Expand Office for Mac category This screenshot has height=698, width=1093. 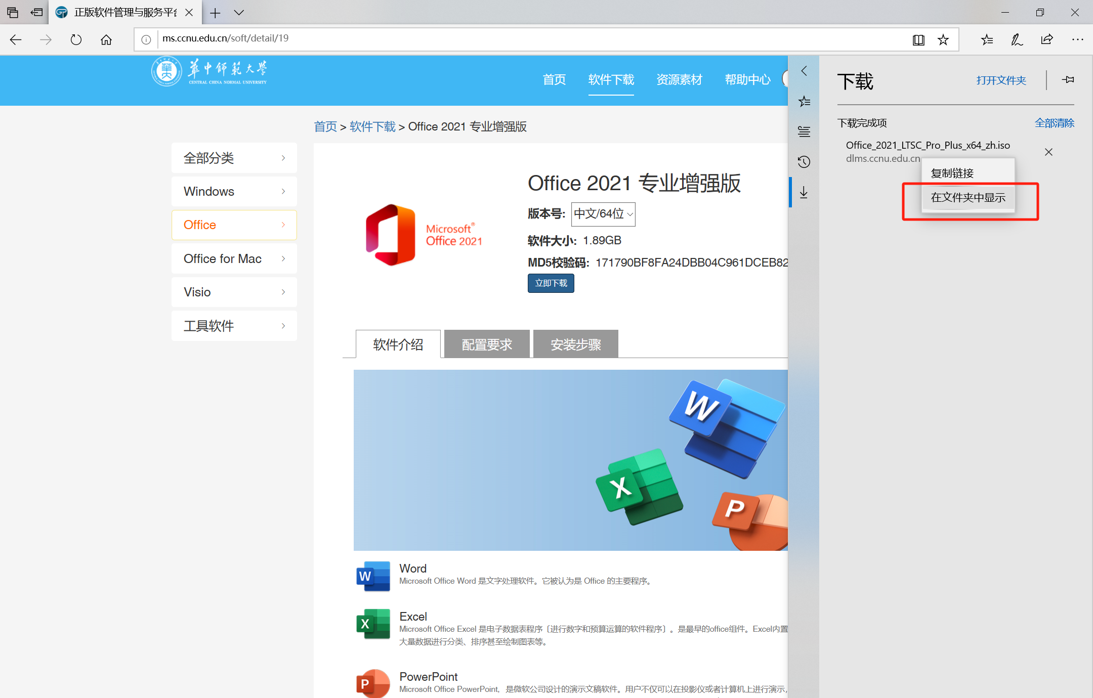234,258
